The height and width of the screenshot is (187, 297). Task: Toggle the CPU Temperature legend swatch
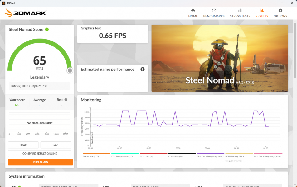tap(125, 154)
